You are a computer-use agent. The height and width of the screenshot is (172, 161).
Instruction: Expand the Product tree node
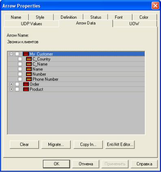(11, 89)
